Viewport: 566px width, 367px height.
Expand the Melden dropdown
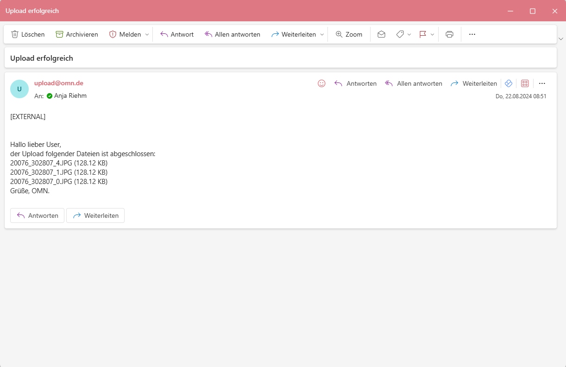[x=147, y=34]
